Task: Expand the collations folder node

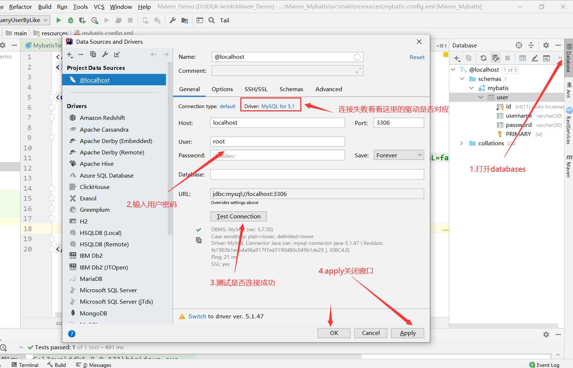Action: pos(462,143)
